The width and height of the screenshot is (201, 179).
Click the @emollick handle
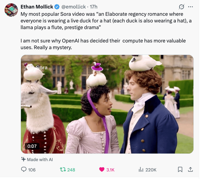(x=74, y=7)
